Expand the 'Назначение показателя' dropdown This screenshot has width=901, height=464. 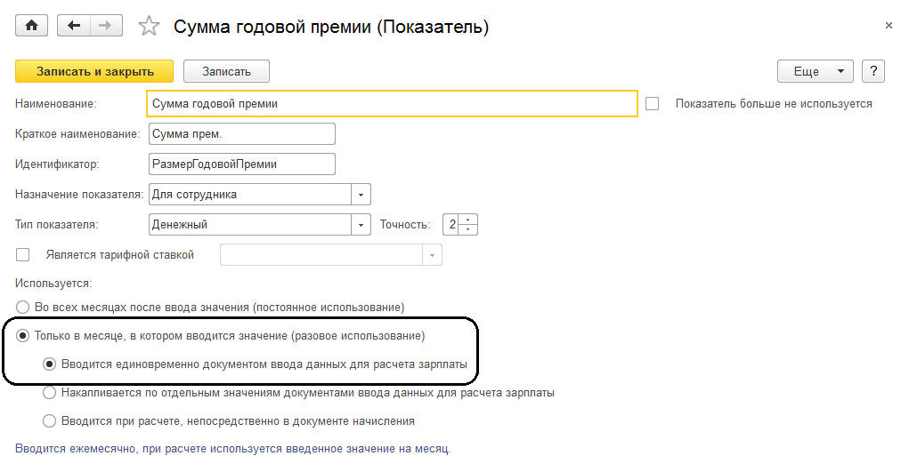361,194
